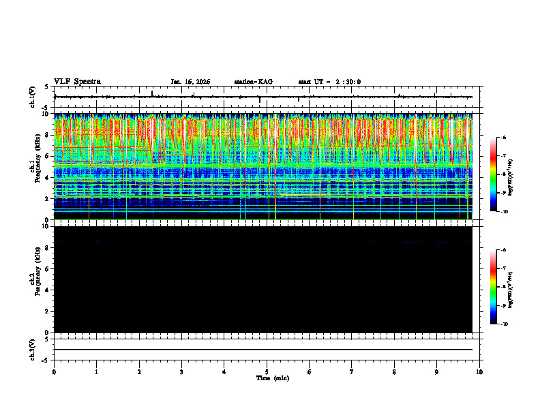Screen dimensions: 540x417
Task: Click time axis tick label "7"
Action: [352, 372]
